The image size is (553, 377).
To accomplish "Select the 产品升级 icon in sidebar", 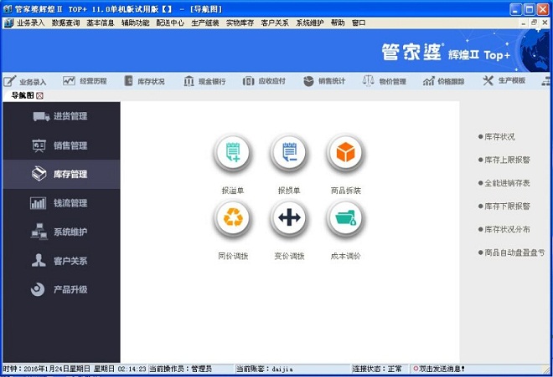I will 38,289.
